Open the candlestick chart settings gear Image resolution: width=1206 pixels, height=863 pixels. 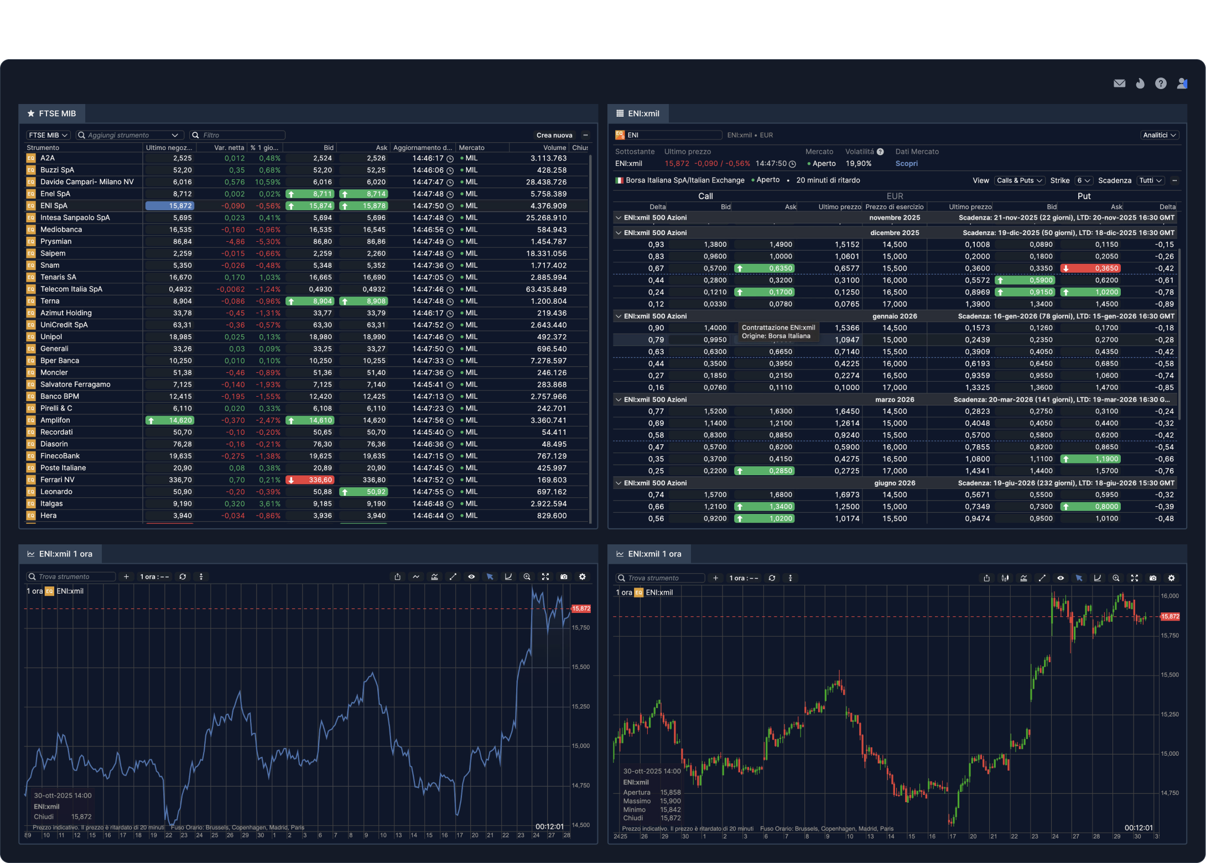point(1171,578)
